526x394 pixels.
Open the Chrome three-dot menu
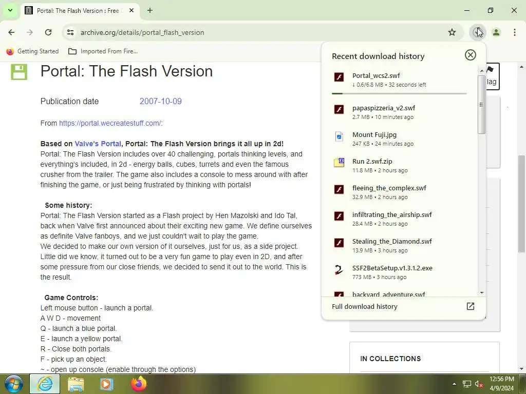514,32
